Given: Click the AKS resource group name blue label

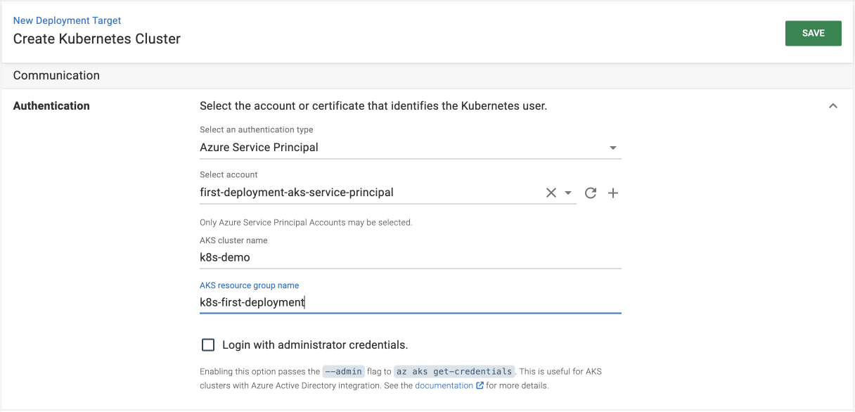Looking at the screenshot, I should [249, 285].
